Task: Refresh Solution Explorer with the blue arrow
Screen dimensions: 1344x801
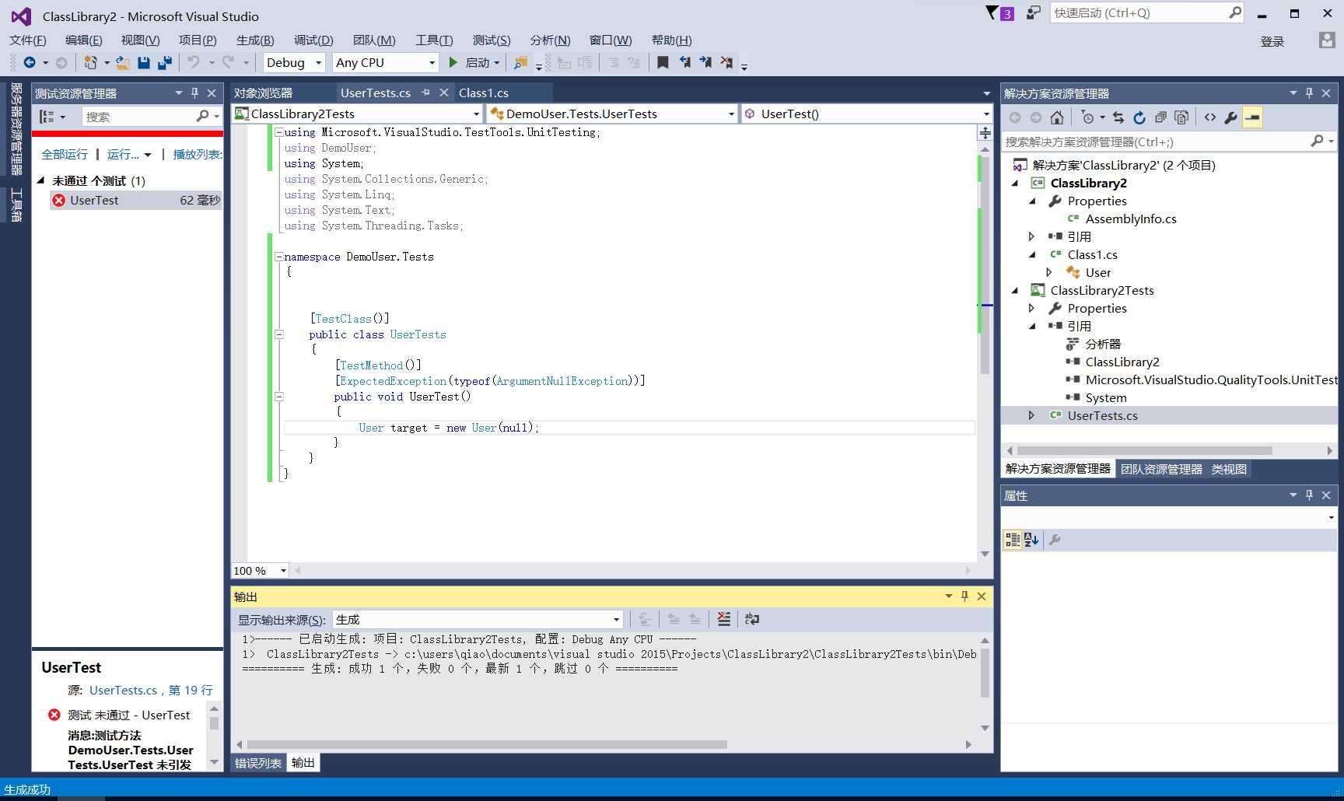Action: 1139,117
